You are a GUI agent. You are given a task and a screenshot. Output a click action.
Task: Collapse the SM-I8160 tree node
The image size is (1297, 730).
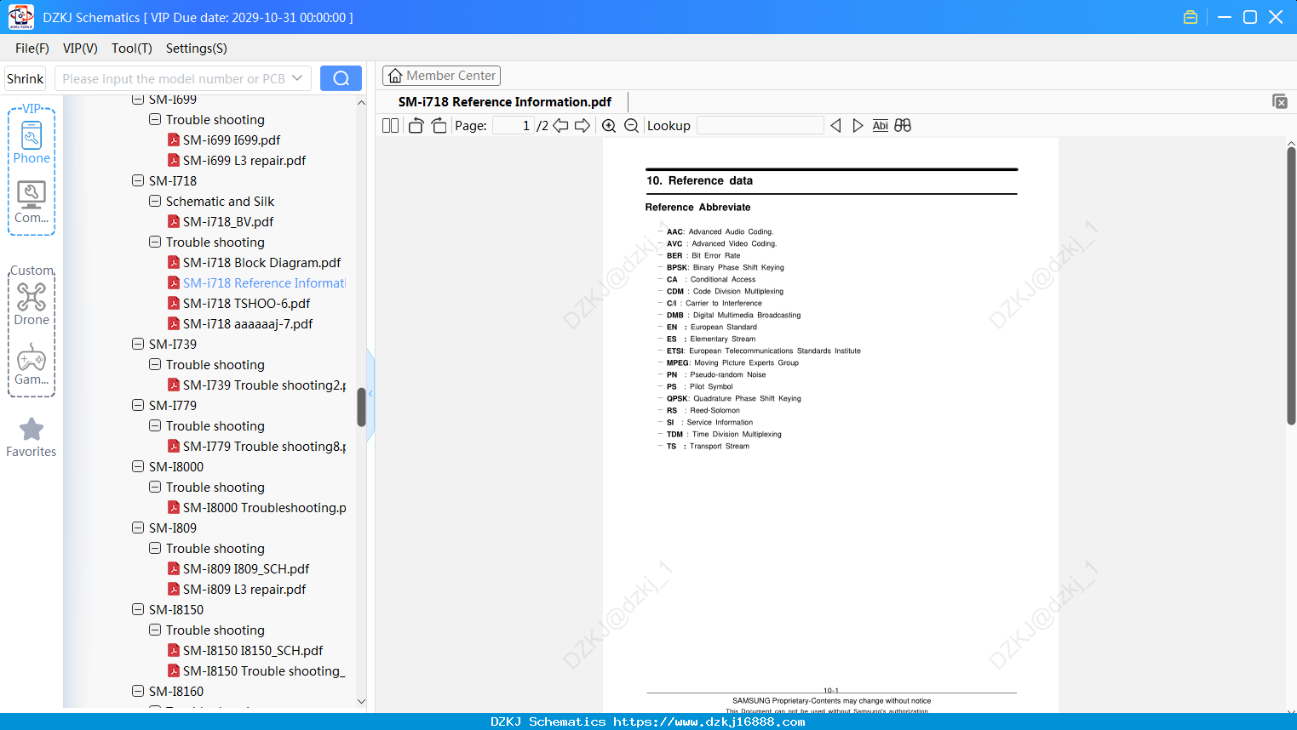tap(138, 691)
